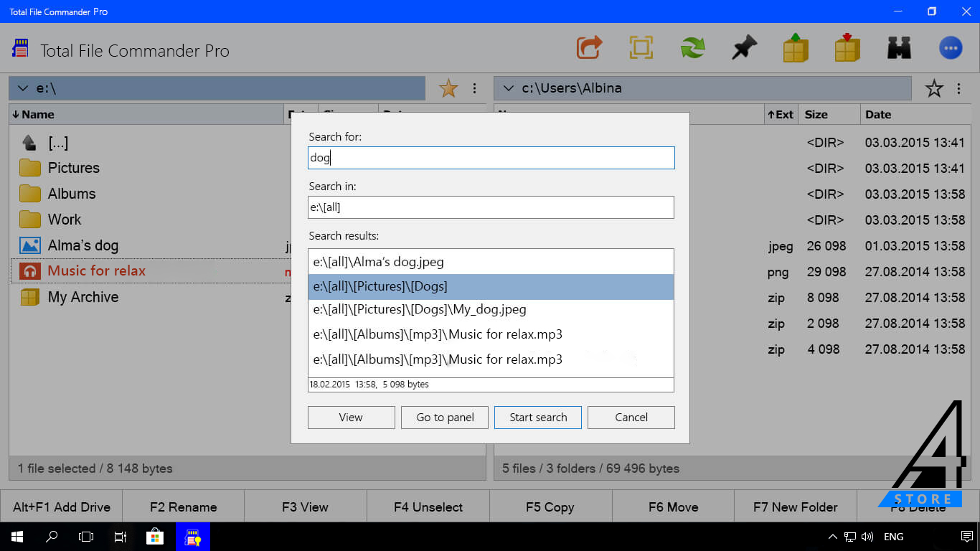Expand the c:\Users\Albina path dropdown chevron
Screen dimensions: 980x551
pyautogui.click(x=509, y=88)
